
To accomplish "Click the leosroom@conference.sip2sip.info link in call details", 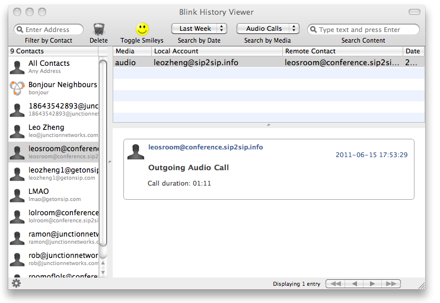I will (x=205, y=147).
